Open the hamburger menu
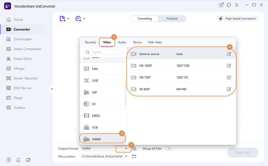This screenshot has width=268, height=166. pyautogui.click(x=236, y=5)
